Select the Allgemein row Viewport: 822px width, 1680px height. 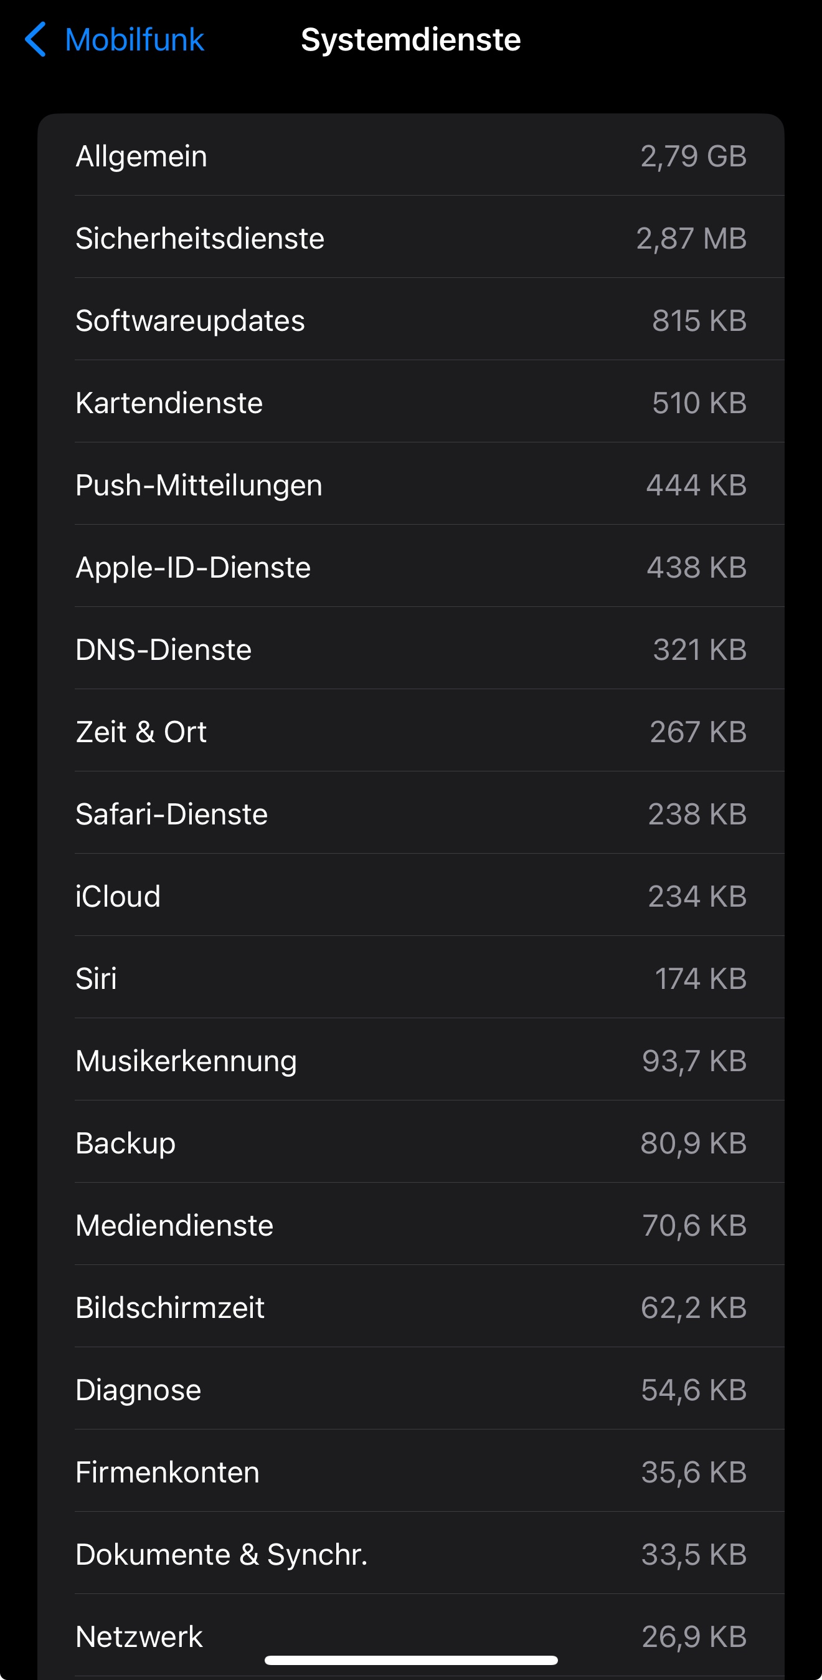(x=410, y=156)
